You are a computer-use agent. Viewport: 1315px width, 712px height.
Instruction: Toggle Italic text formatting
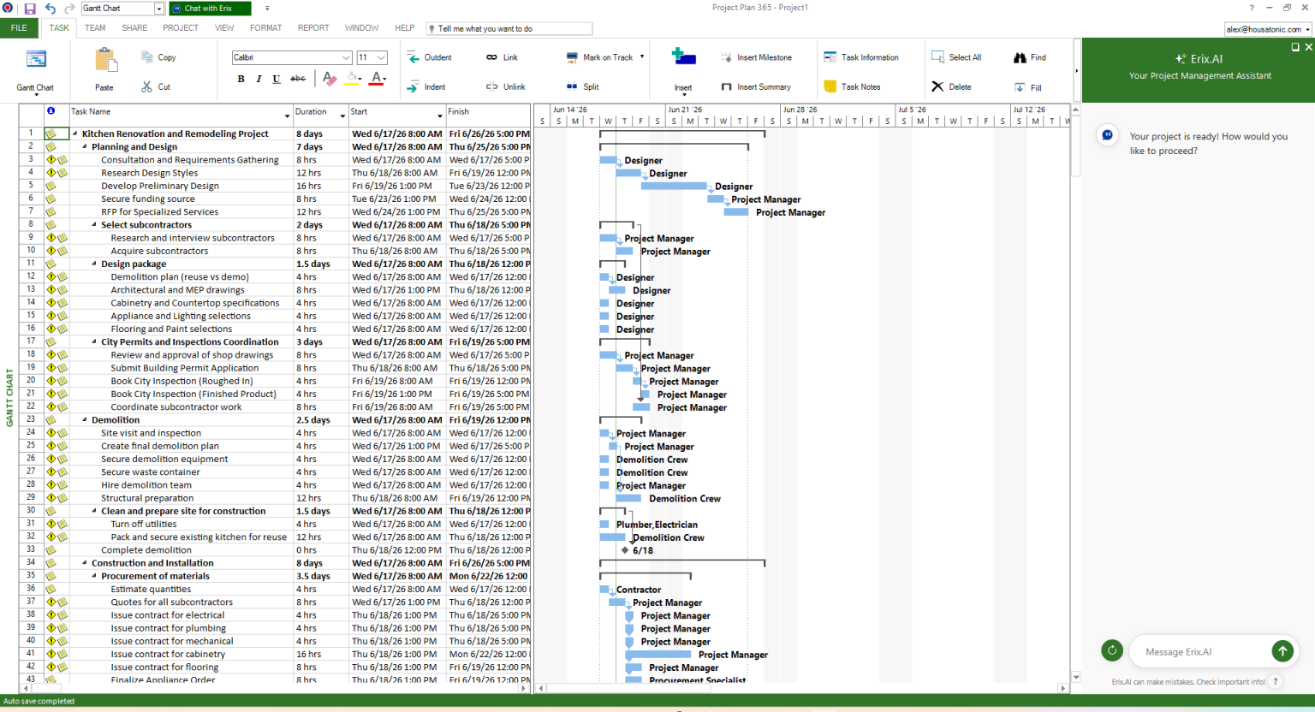click(259, 79)
